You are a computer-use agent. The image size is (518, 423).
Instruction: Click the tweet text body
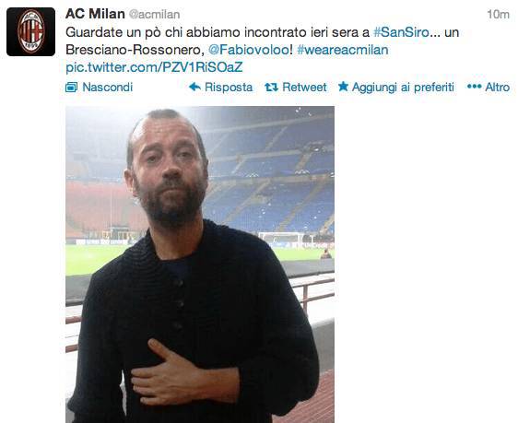(263, 50)
